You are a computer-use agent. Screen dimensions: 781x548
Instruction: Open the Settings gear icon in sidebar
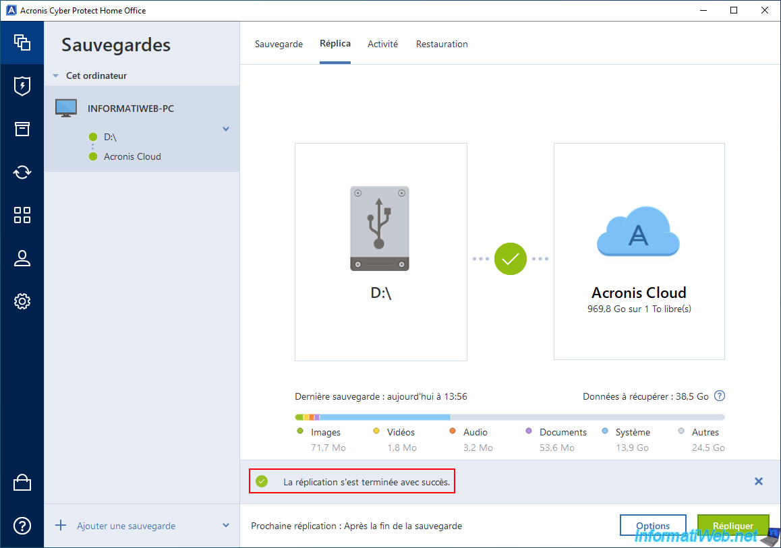click(x=22, y=301)
